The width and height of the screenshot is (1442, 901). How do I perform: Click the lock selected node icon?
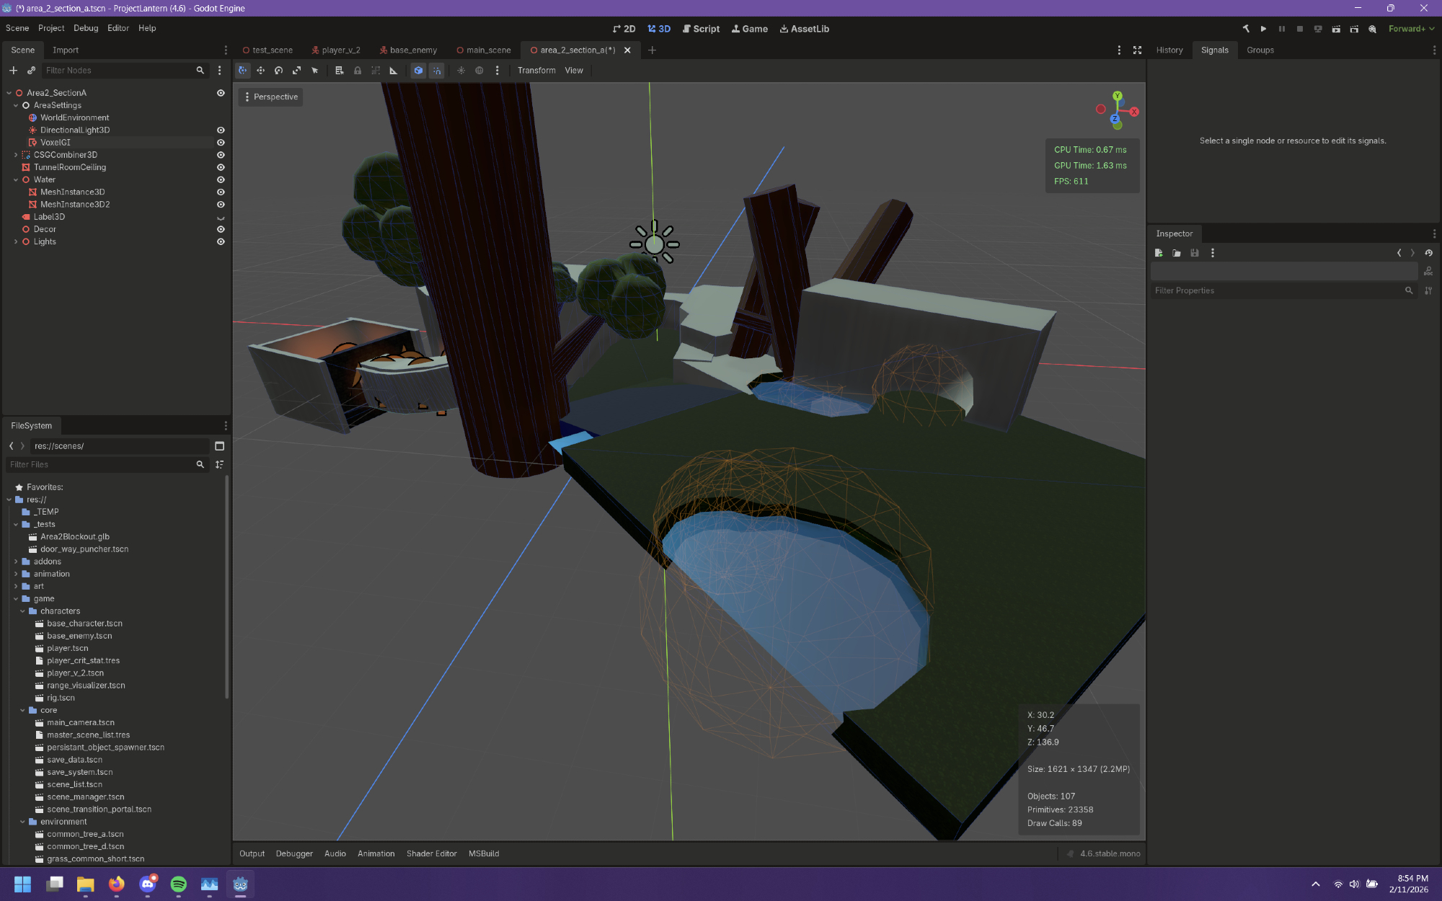(x=358, y=70)
